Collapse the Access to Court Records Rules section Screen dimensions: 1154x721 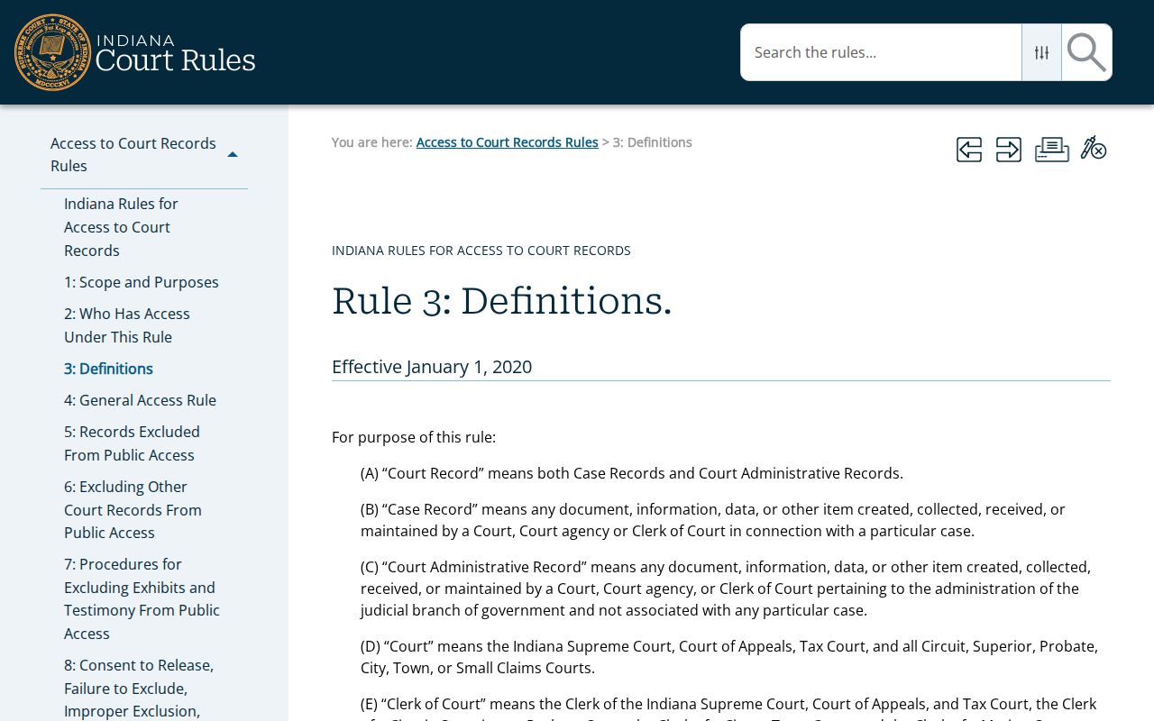[233, 155]
